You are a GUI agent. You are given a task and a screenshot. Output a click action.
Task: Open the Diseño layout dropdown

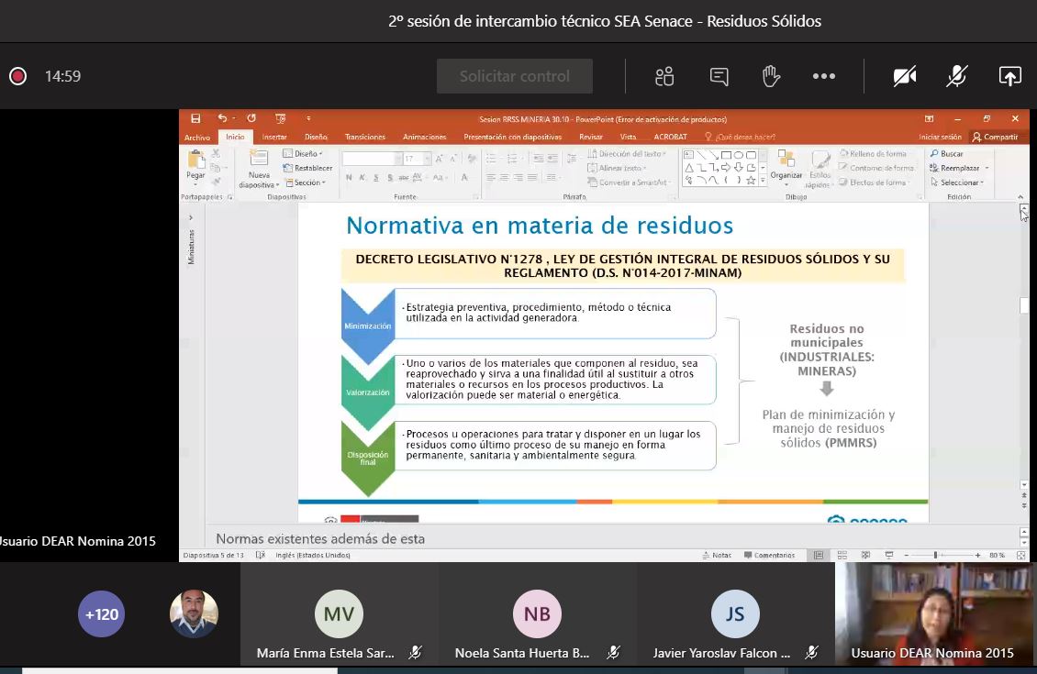[304, 154]
